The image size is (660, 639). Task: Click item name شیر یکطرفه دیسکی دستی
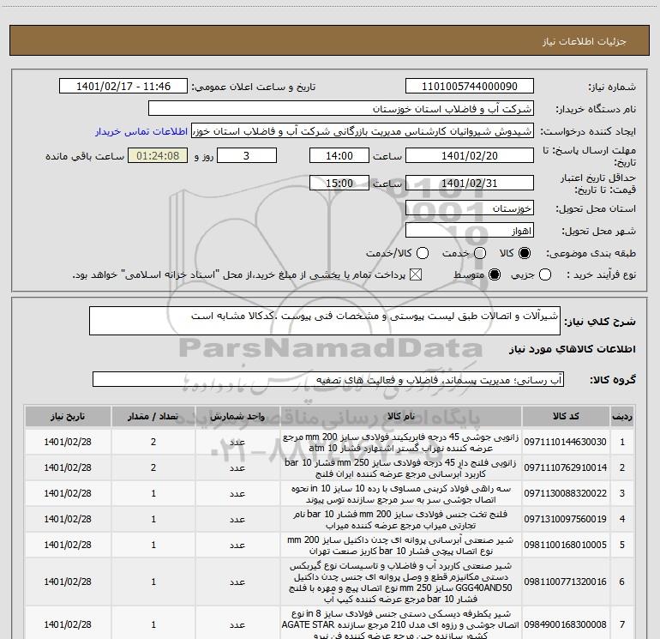[x=401, y=624]
